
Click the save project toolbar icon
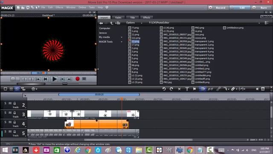(28, 8)
